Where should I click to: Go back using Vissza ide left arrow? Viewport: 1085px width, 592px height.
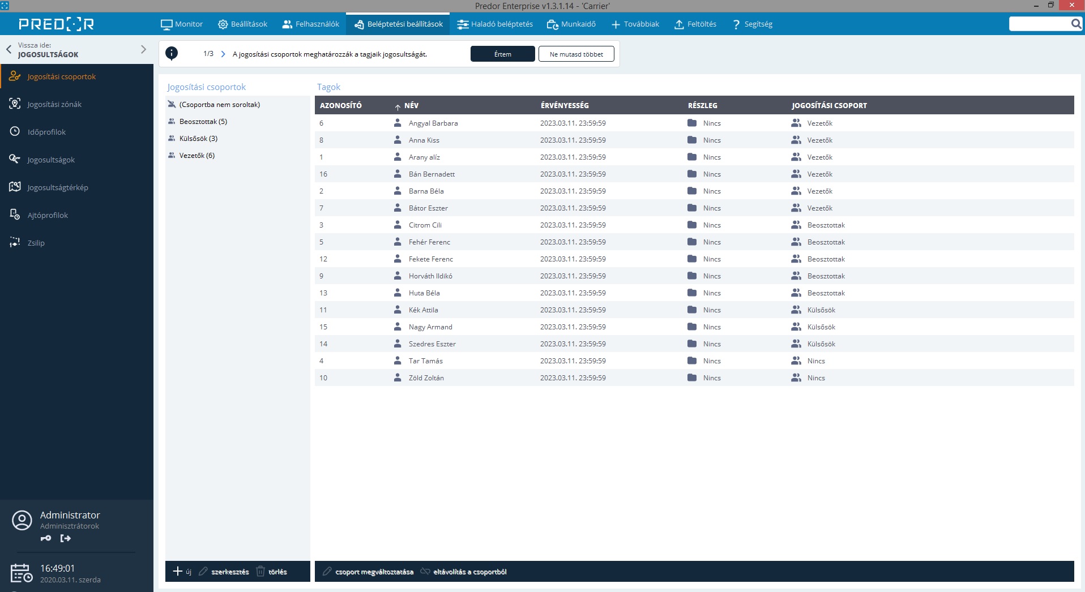click(9, 50)
